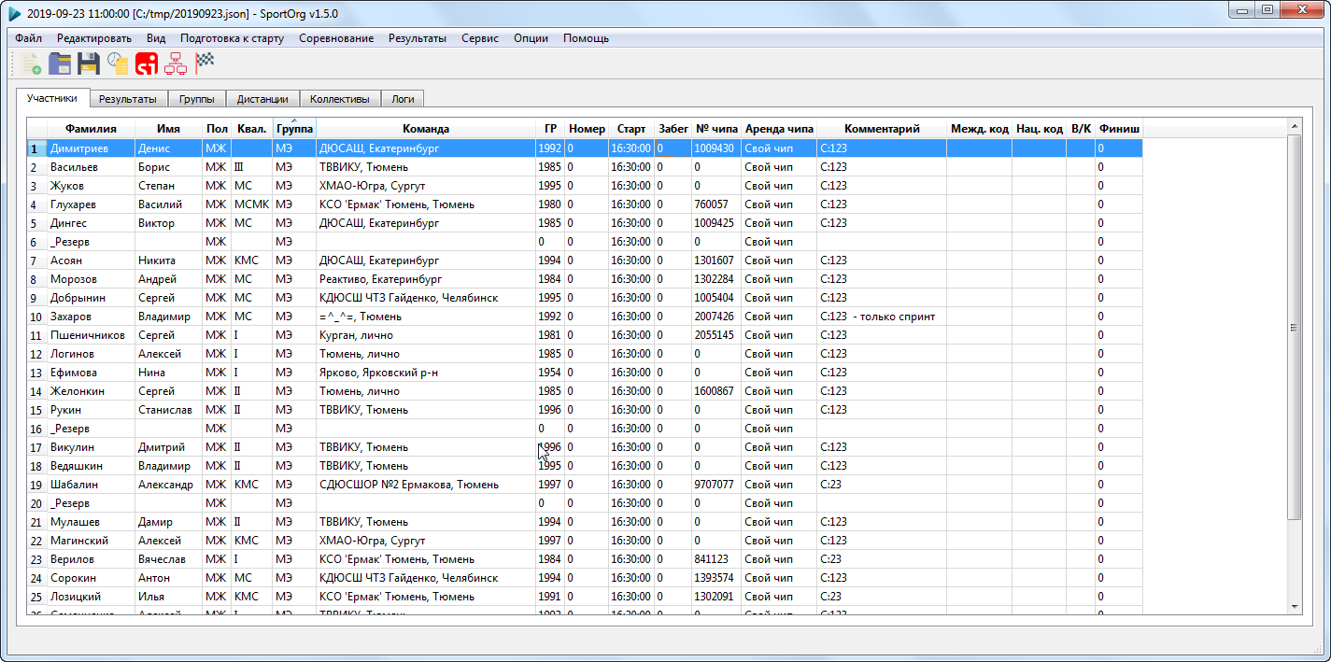The height and width of the screenshot is (662, 1331).
Task: Sort by the Квал. column header
Action: click(251, 129)
